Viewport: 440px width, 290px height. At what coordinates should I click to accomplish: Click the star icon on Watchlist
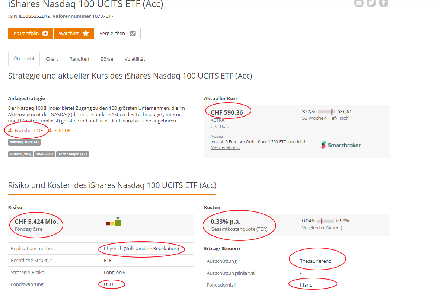coord(86,34)
